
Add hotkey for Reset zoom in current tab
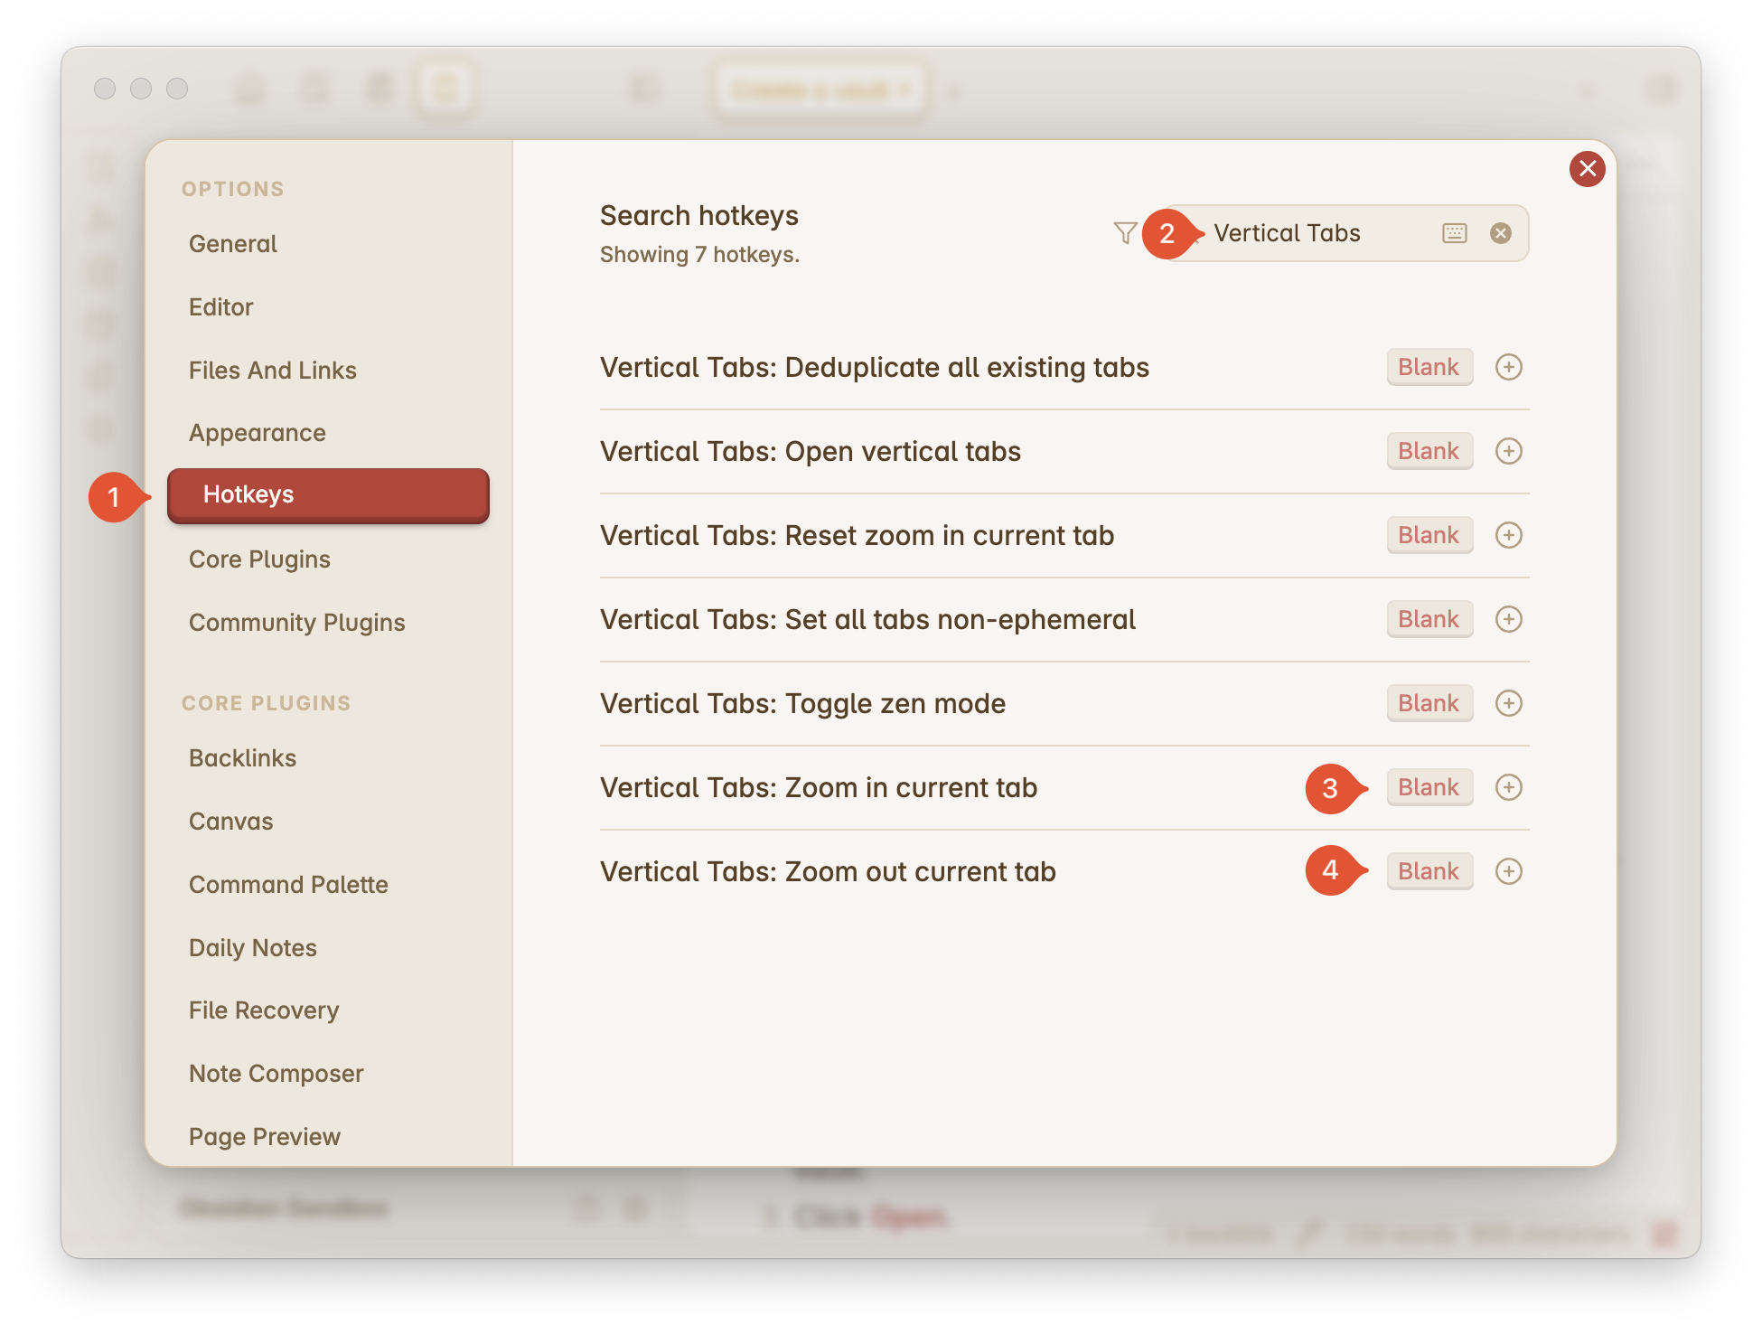(x=1508, y=535)
